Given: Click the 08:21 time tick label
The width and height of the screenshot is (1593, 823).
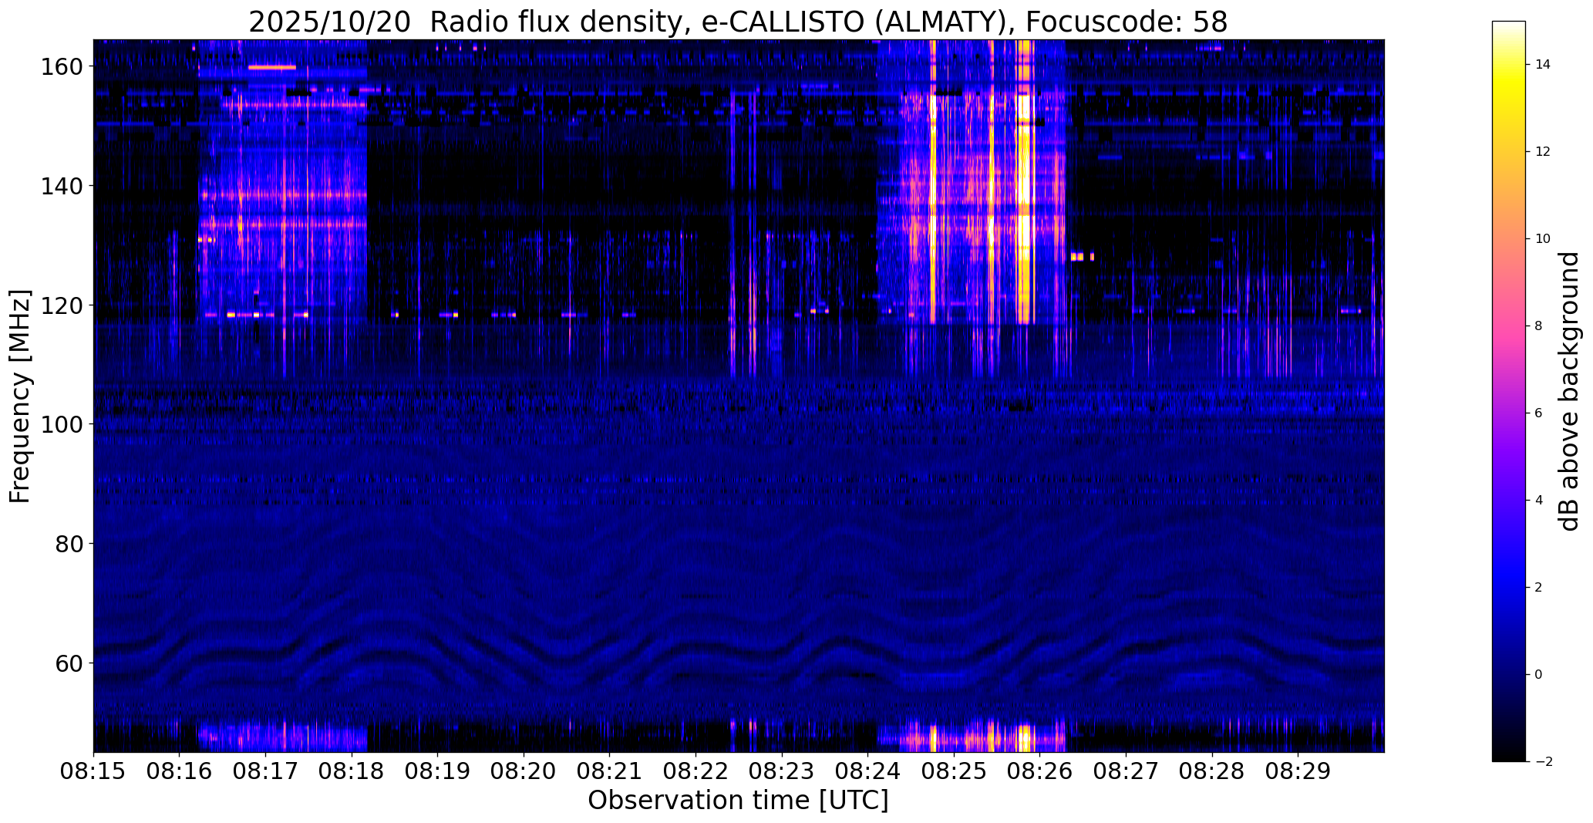Looking at the screenshot, I should [610, 771].
